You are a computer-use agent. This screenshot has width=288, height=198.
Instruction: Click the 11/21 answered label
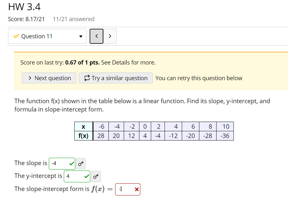(x=73, y=19)
